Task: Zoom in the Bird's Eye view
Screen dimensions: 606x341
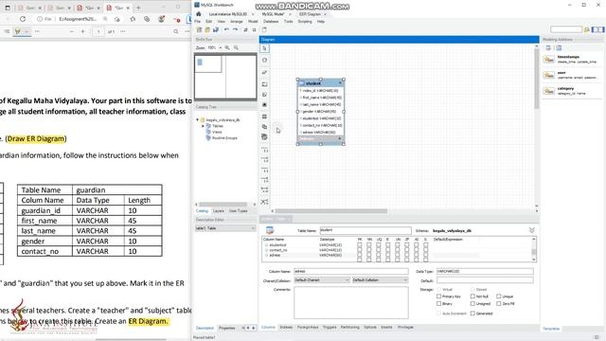Action: tap(227, 48)
